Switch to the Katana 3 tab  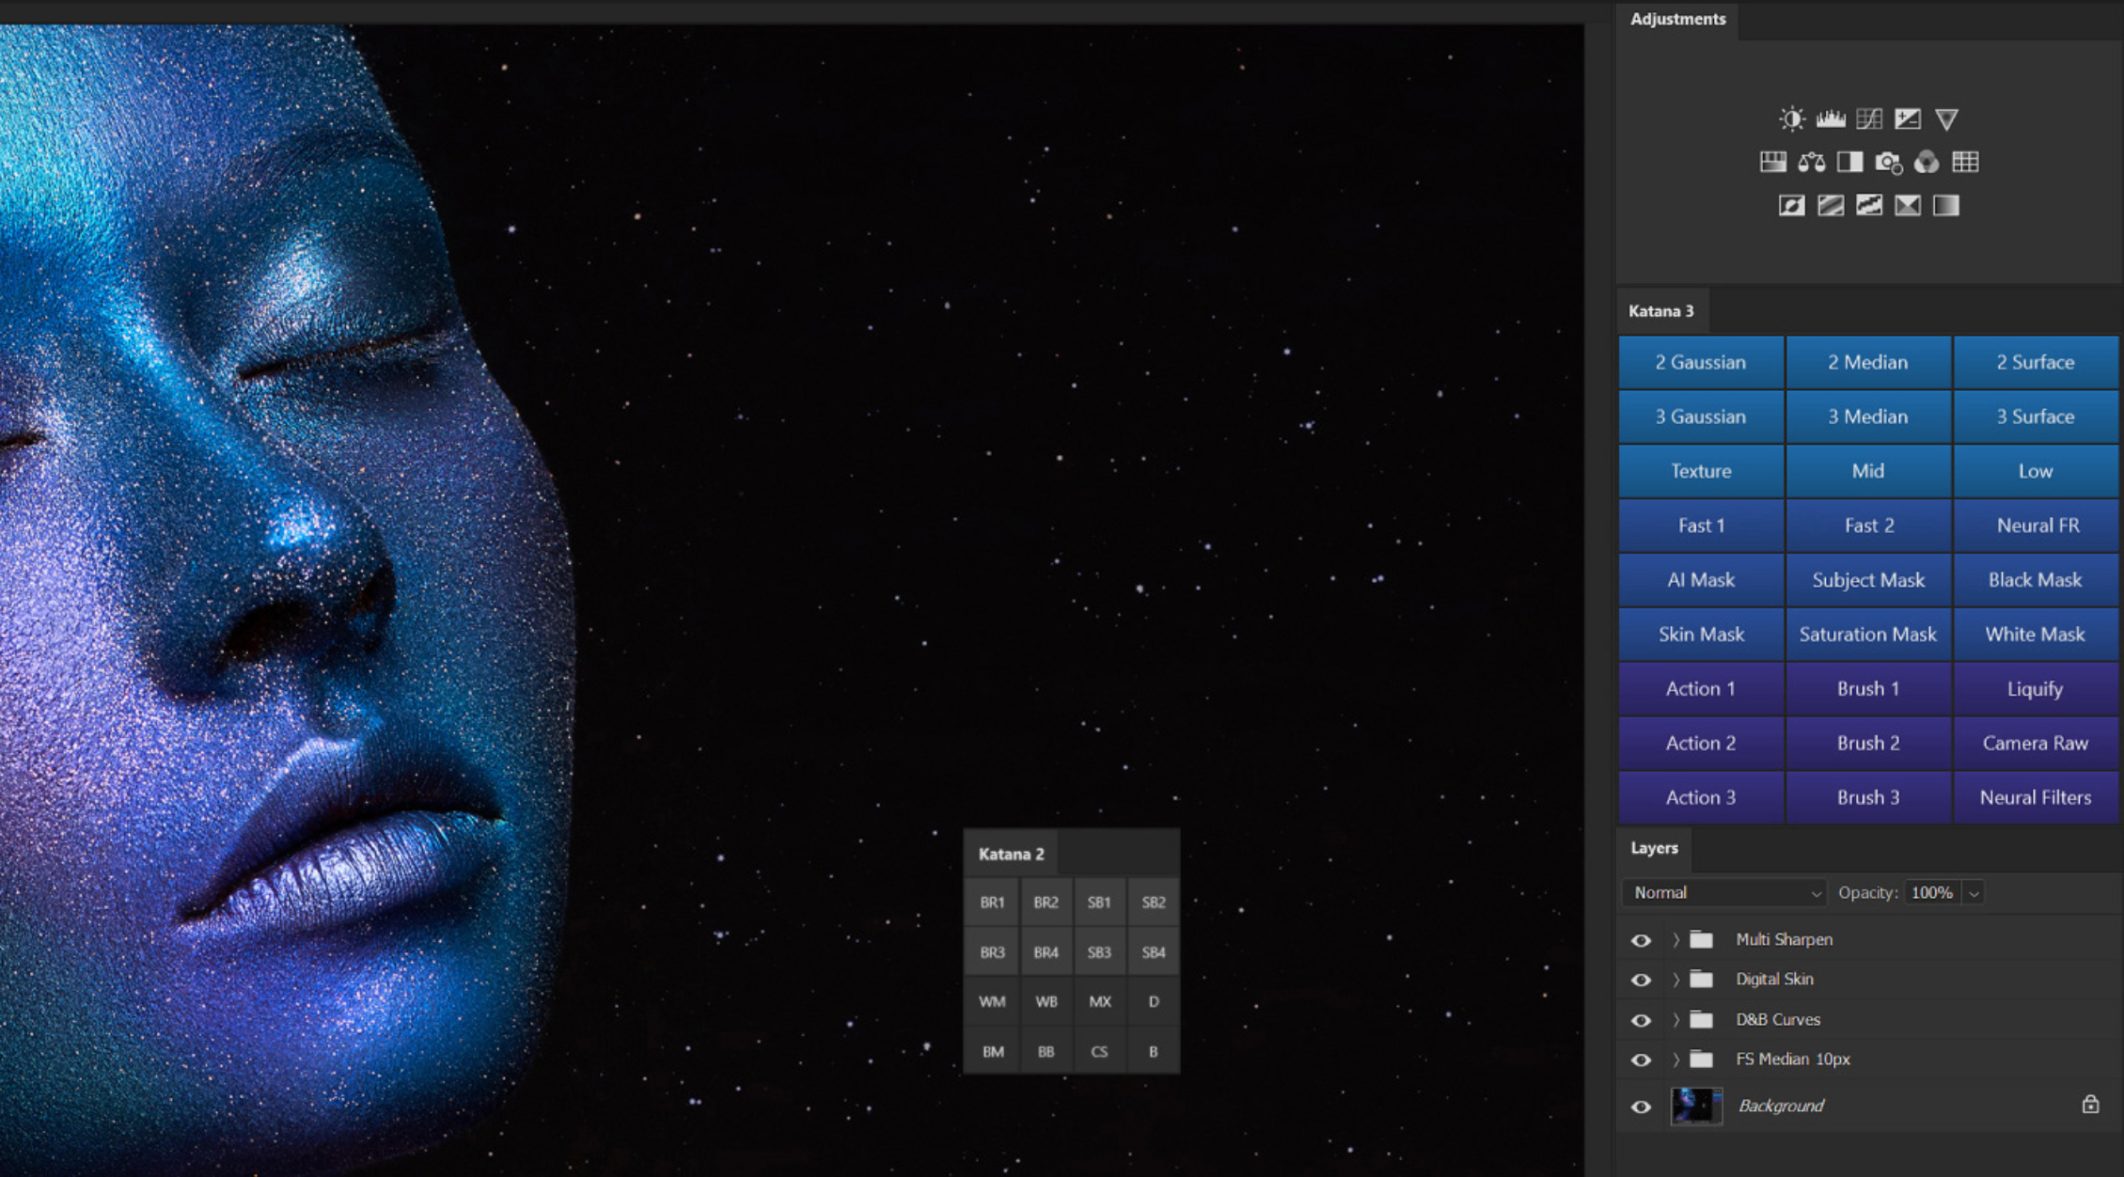[1660, 311]
